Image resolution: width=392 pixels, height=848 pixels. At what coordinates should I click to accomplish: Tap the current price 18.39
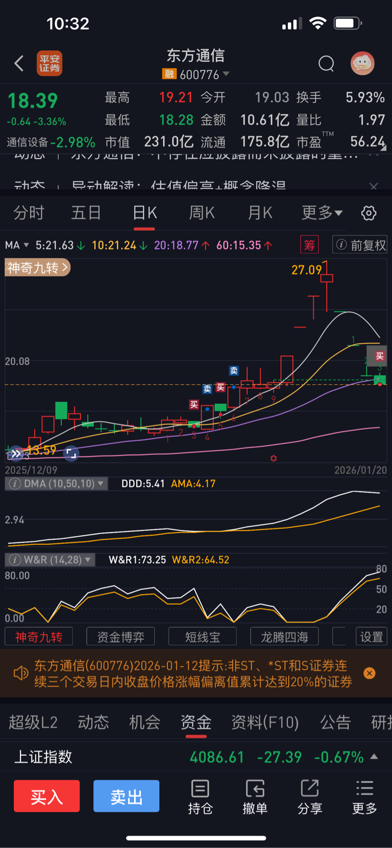tap(33, 101)
